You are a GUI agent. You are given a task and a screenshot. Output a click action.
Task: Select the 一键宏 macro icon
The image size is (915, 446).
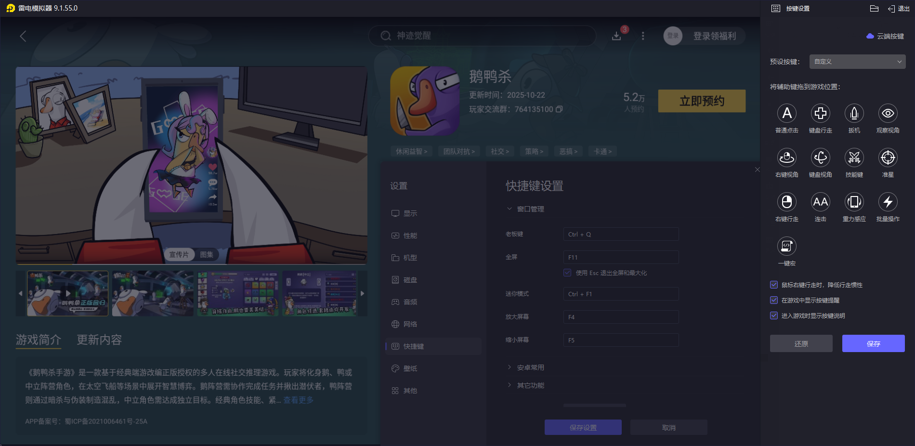787,247
